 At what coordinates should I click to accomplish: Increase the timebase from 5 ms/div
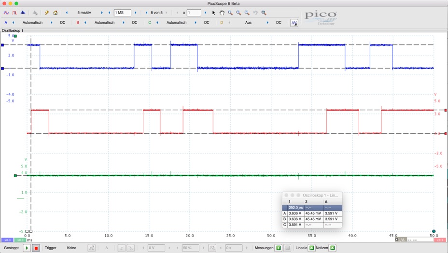click(102, 13)
